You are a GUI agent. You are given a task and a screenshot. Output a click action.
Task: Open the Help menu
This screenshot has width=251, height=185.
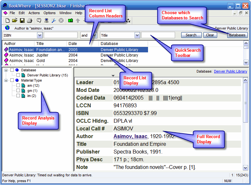pyautogui.click(x=79, y=13)
